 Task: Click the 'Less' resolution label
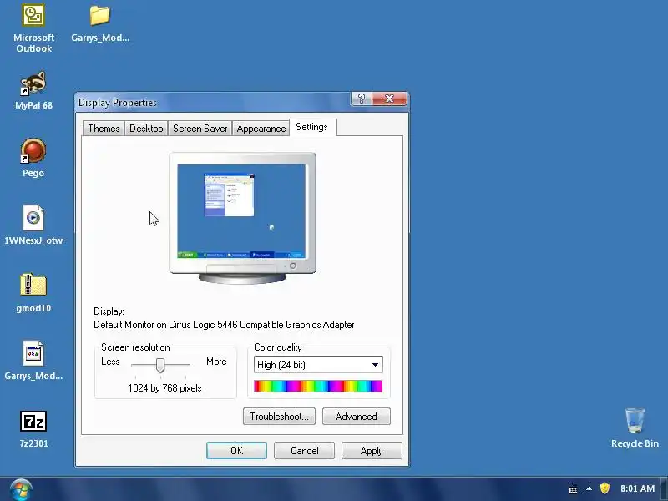(110, 362)
